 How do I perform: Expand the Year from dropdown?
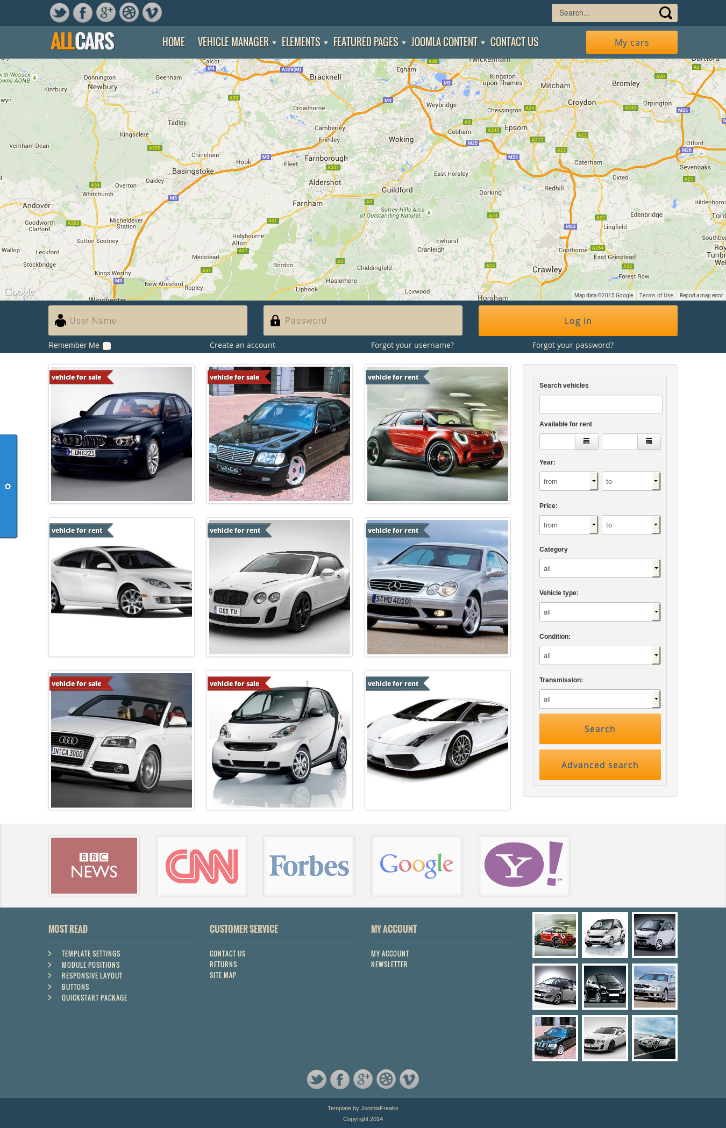tap(568, 481)
